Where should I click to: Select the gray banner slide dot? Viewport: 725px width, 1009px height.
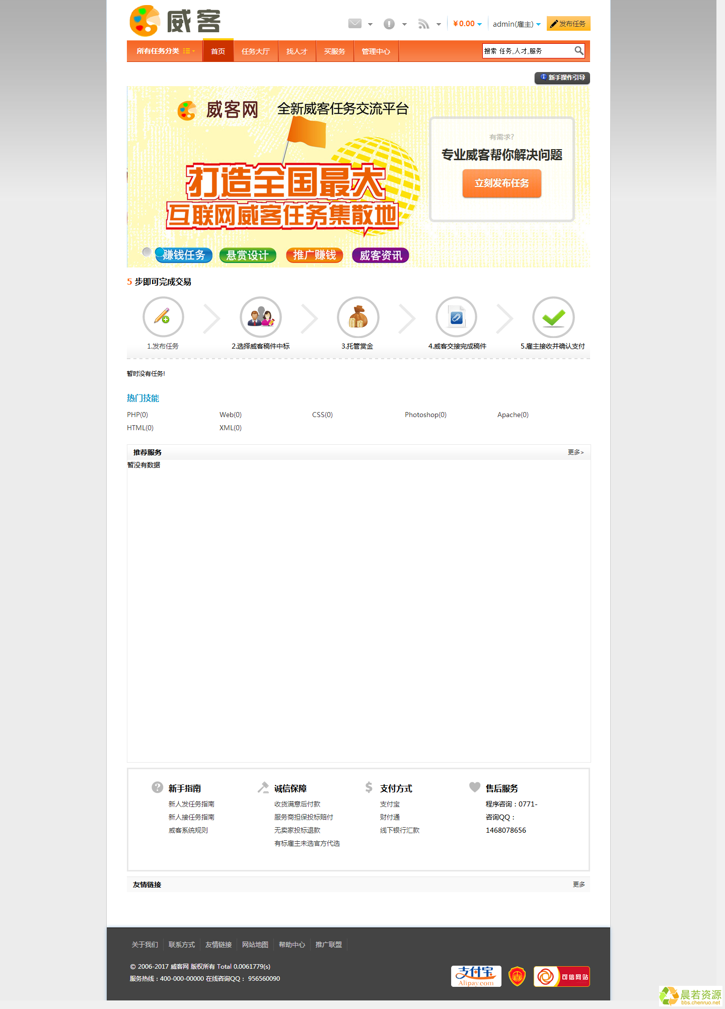[x=147, y=252]
